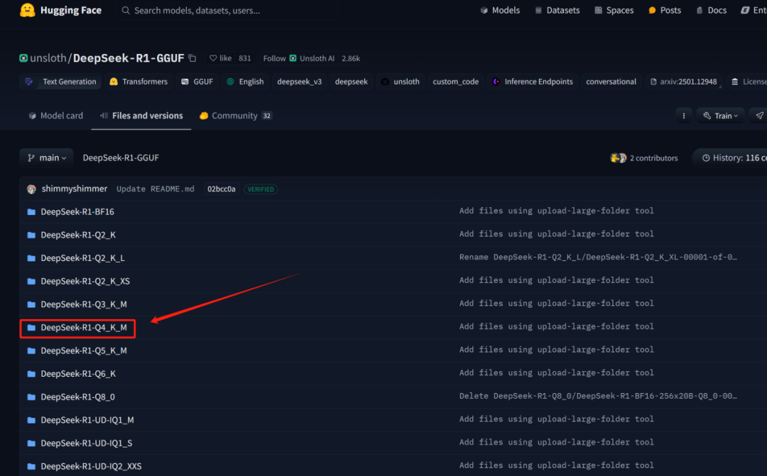Click DeepSeek-R1-GGUF breadcrumb path
Screen dimensions: 767x476
(121, 158)
